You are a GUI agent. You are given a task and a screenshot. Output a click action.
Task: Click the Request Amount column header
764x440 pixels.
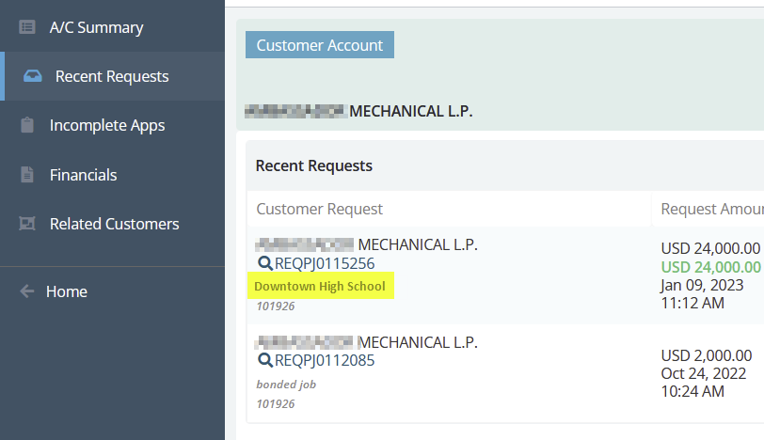click(x=712, y=209)
